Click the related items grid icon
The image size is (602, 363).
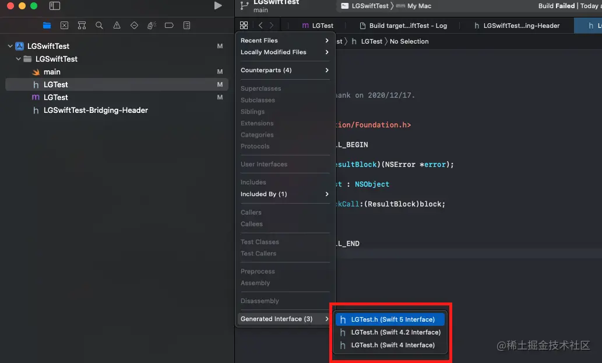click(x=244, y=25)
